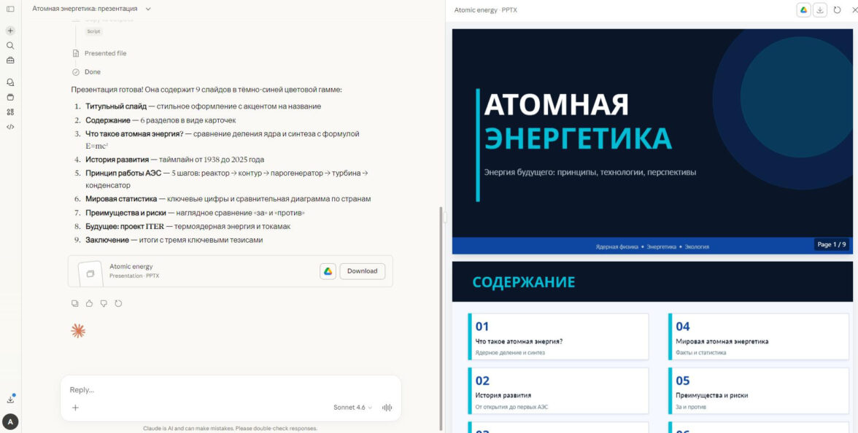The height and width of the screenshot is (433, 858).
Task: Click list item Титульный слайд
Action: (116, 106)
